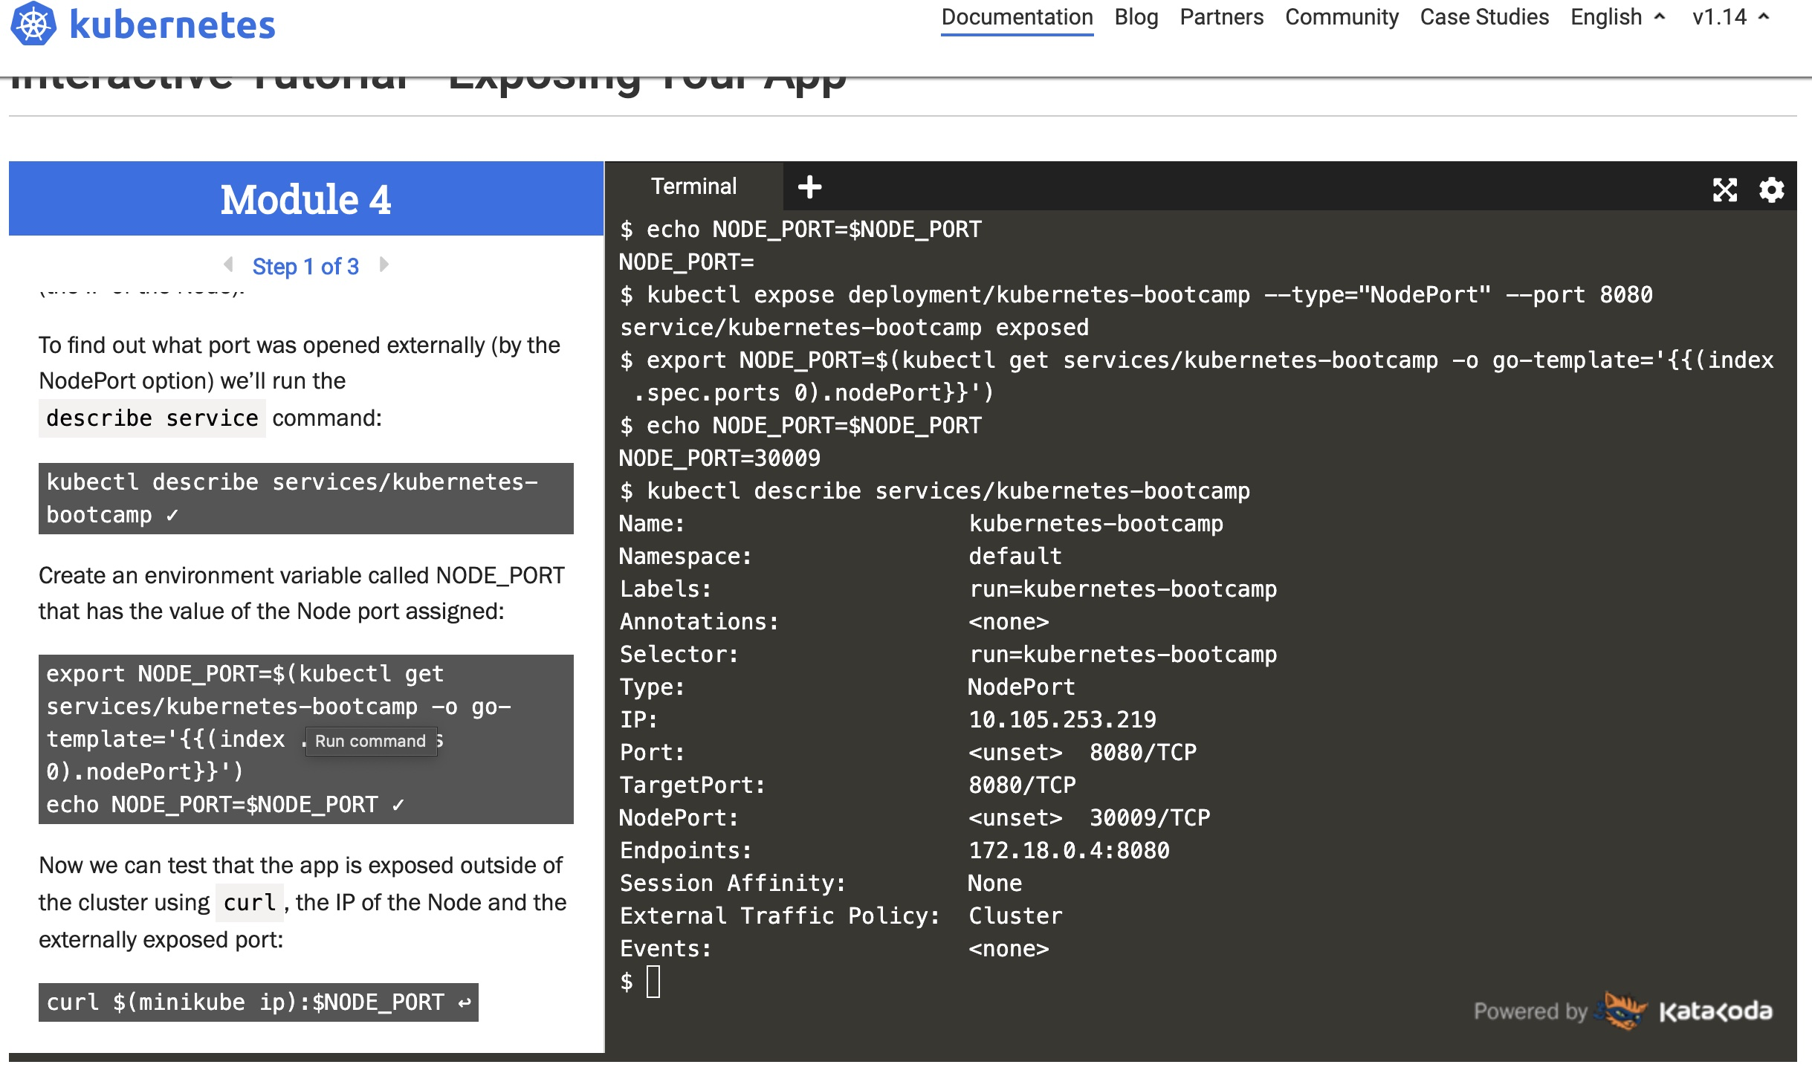Run the curl minikube ip command
The width and height of the screenshot is (1812, 1076).
pyautogui.click(x=258, y=1002)
